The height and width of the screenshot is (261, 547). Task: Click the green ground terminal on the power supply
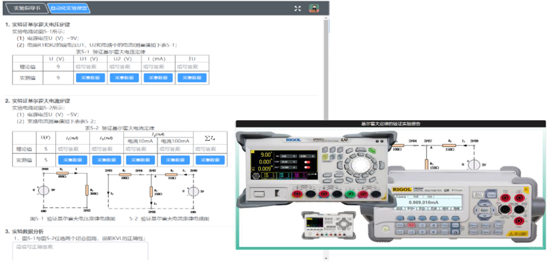350,194
